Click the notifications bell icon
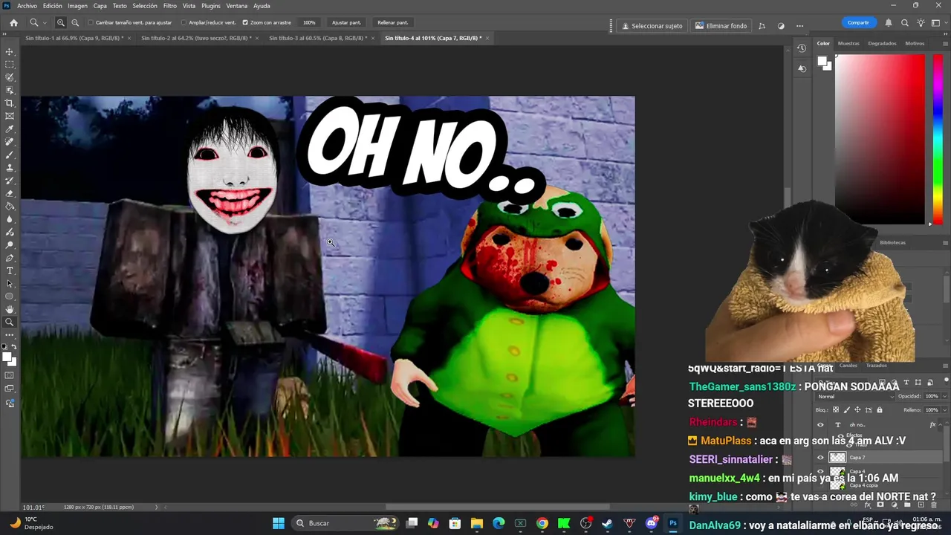The image size is (951, 535). [x=888, y=23]
